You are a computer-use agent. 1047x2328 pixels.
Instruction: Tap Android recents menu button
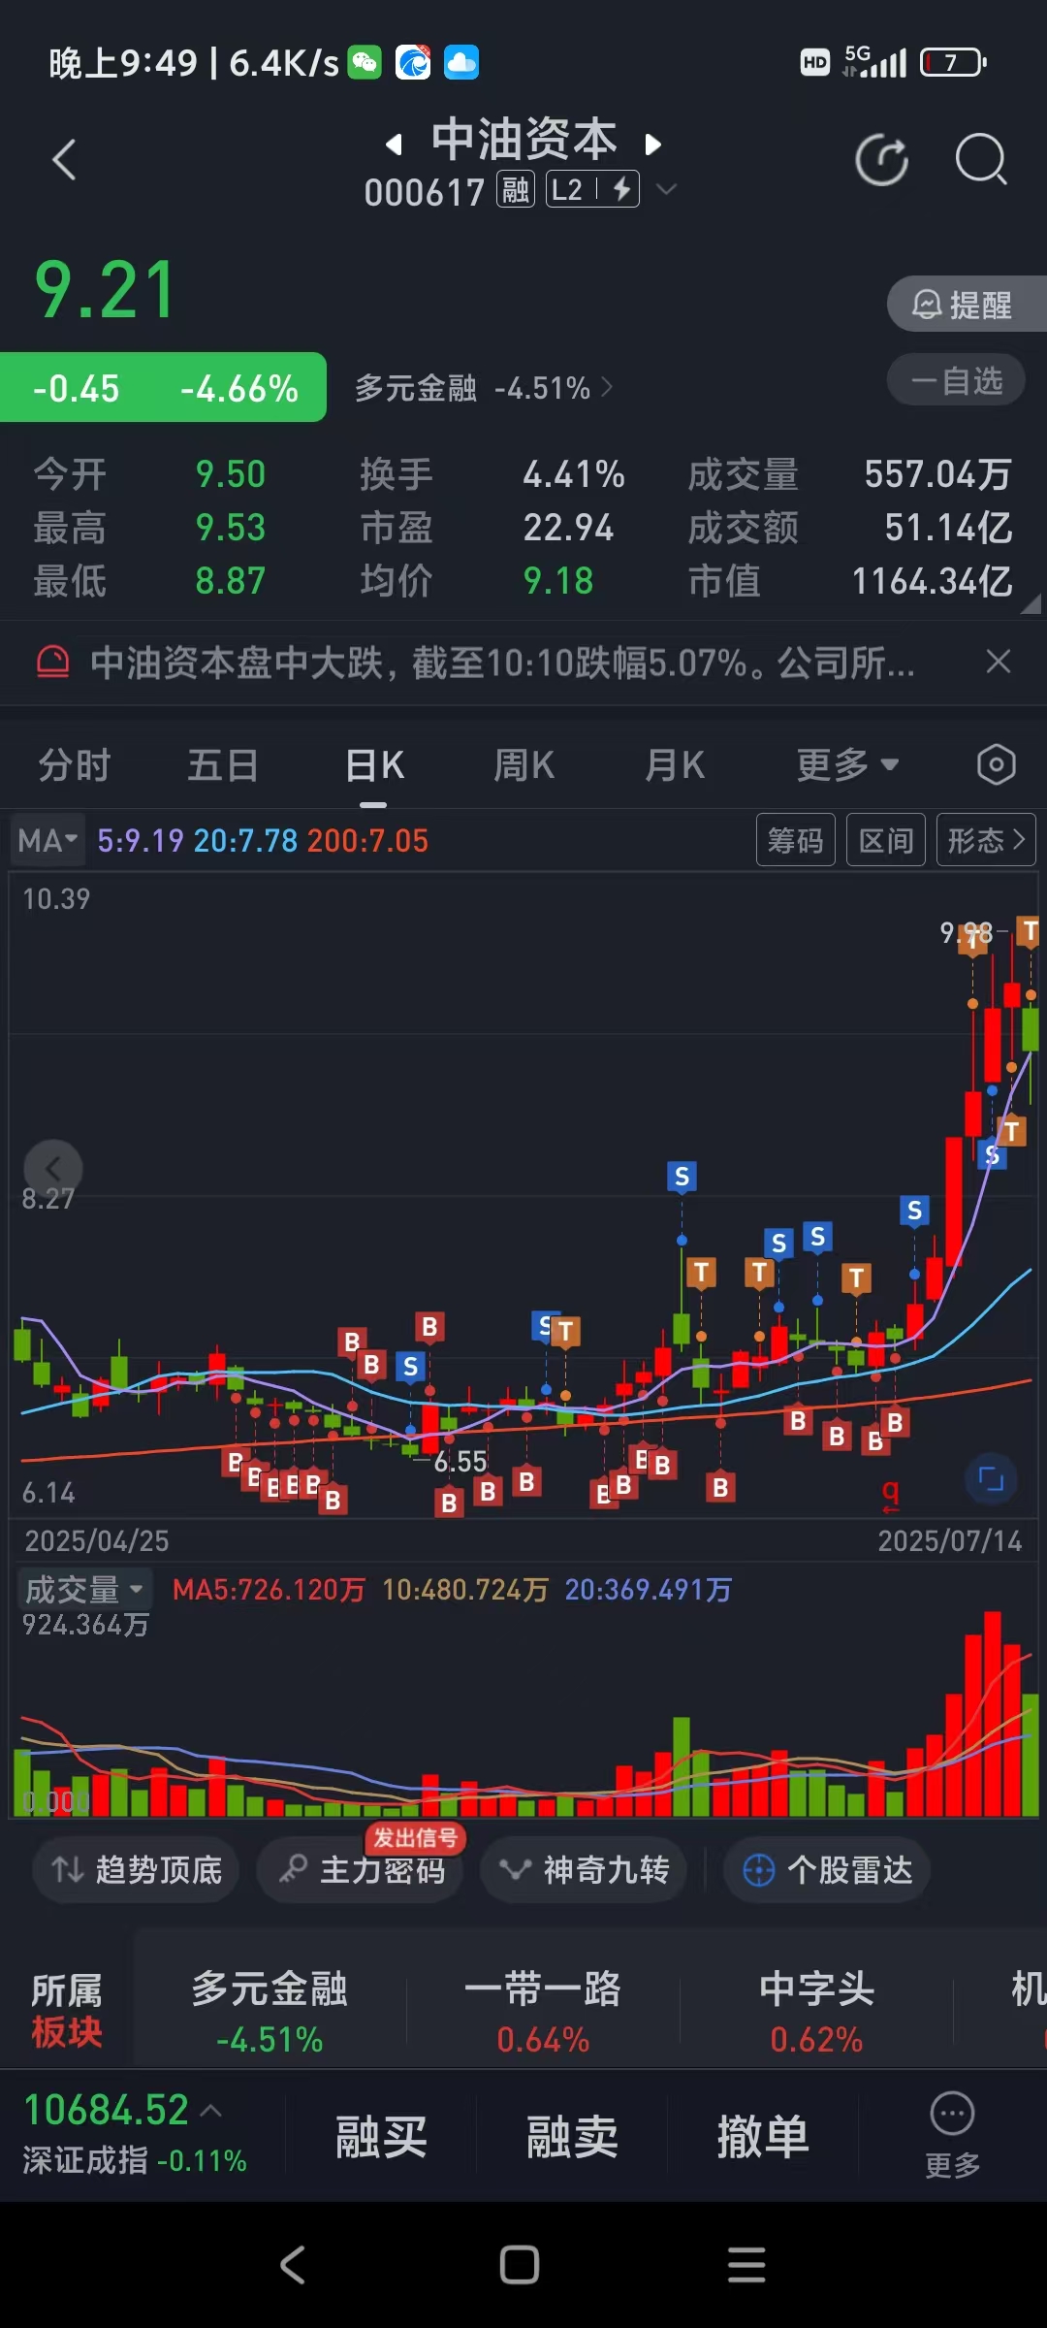point(746,2265)
